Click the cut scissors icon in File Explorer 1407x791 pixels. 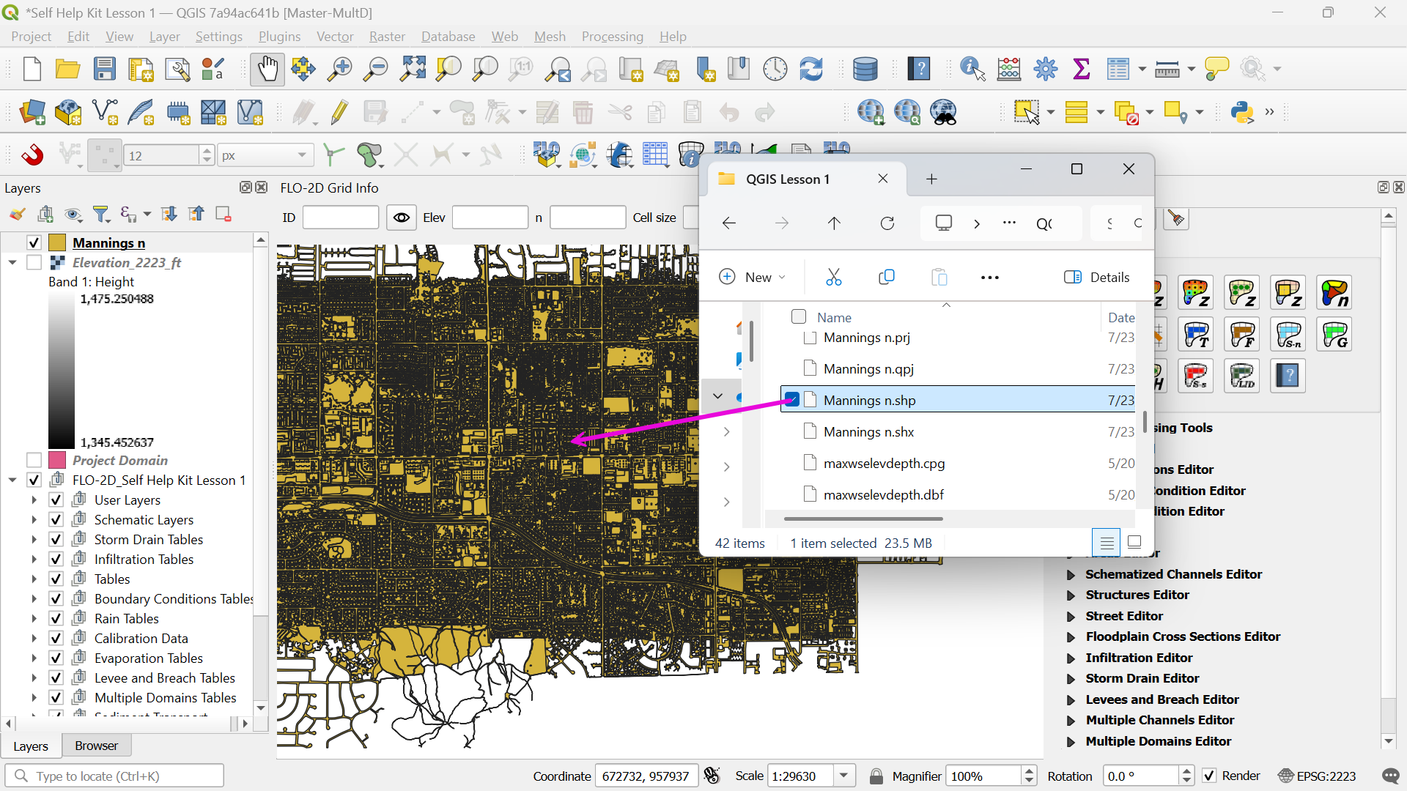coord(833,277)
